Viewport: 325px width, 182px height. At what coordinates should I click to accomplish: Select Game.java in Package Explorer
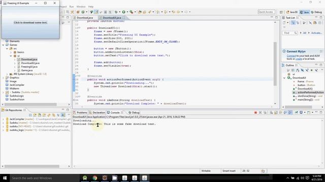pyautogui.click(x=26, y=70)
